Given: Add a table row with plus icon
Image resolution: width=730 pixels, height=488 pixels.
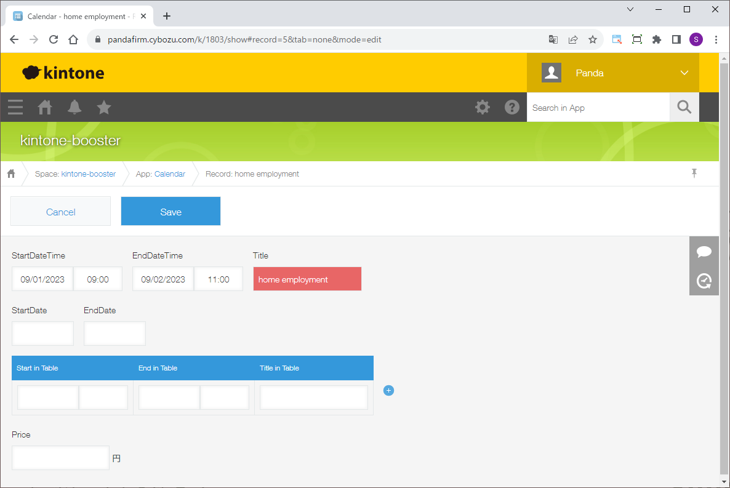Looking at the screenshot, I should click(x=388, y=391).
